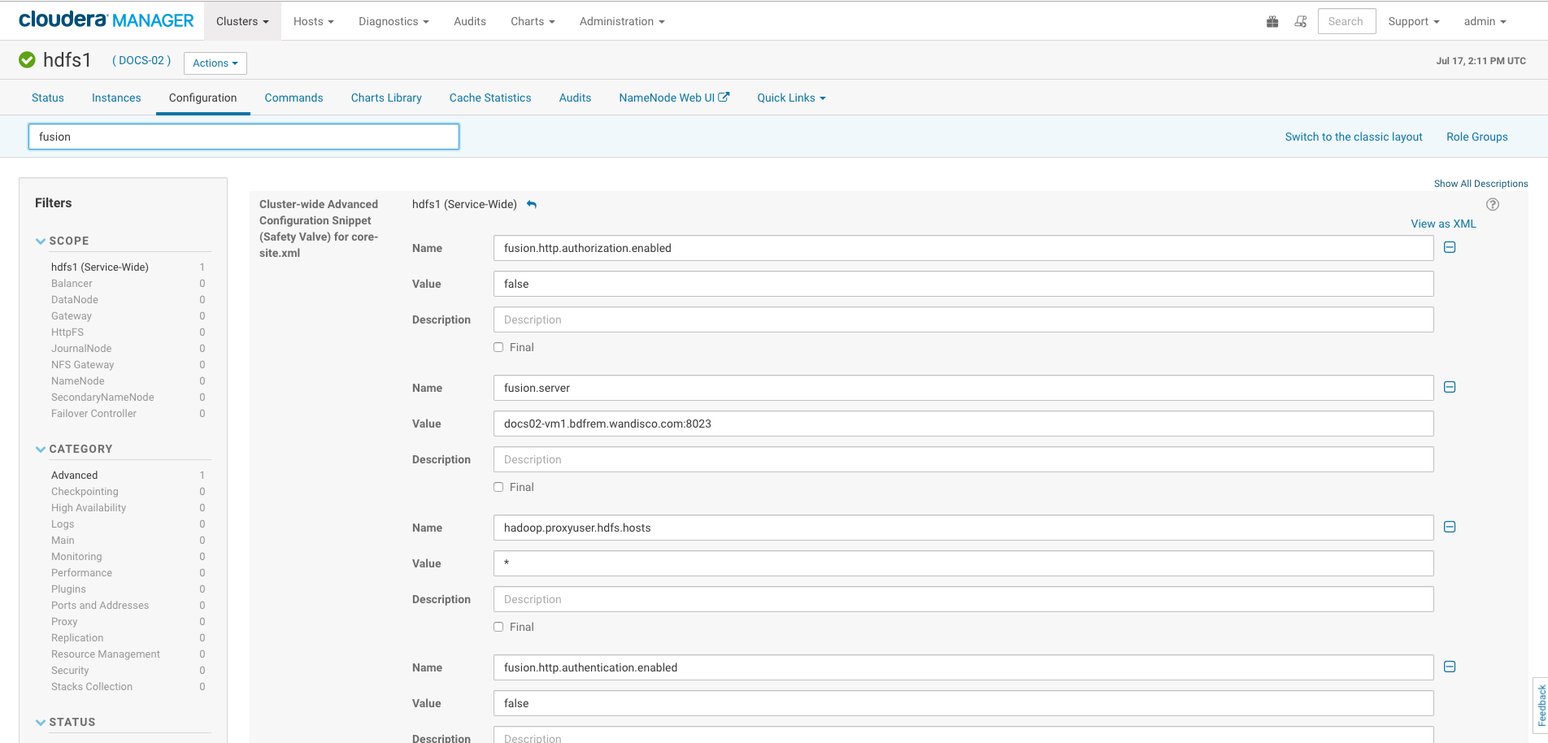Open the Actions dropdown for hdfs1

click(215, 63)
